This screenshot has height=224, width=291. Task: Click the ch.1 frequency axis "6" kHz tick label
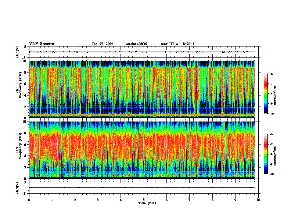coord(26,84)
